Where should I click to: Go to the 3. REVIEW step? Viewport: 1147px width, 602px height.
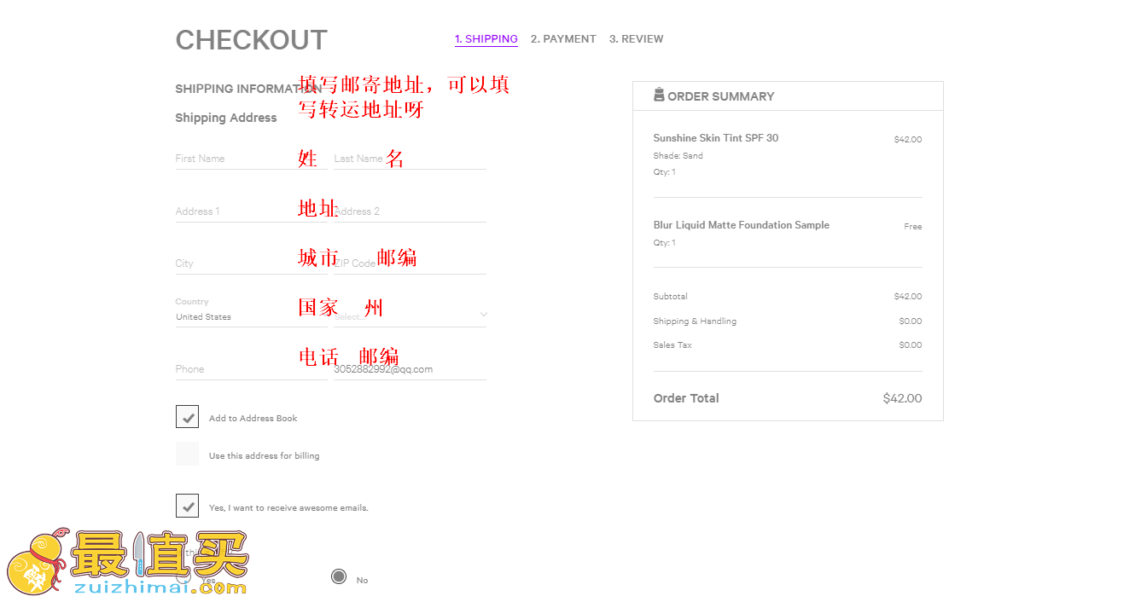[636, 39]
